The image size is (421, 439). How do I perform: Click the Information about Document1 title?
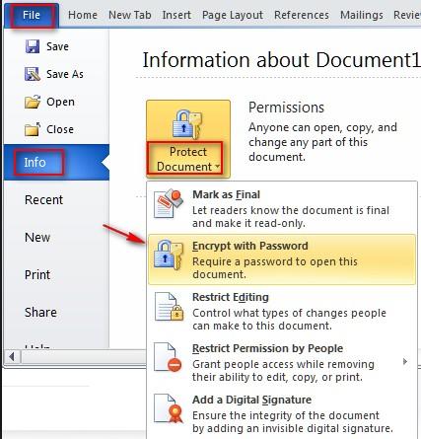(281, 60)
